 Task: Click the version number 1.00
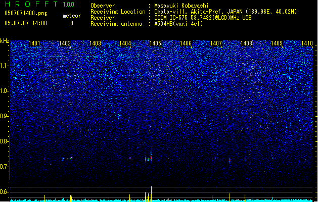coord(68,4)
